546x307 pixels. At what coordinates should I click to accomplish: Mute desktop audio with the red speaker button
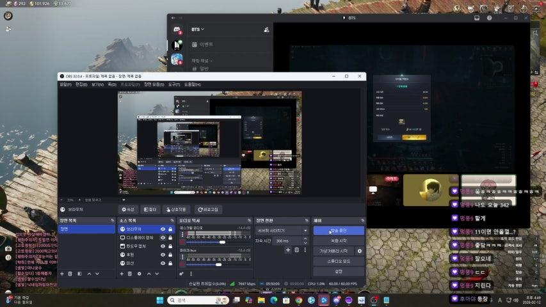pos(182,242)
